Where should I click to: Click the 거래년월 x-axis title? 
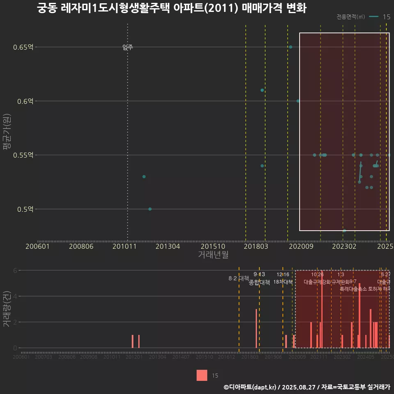coord(213,254)
